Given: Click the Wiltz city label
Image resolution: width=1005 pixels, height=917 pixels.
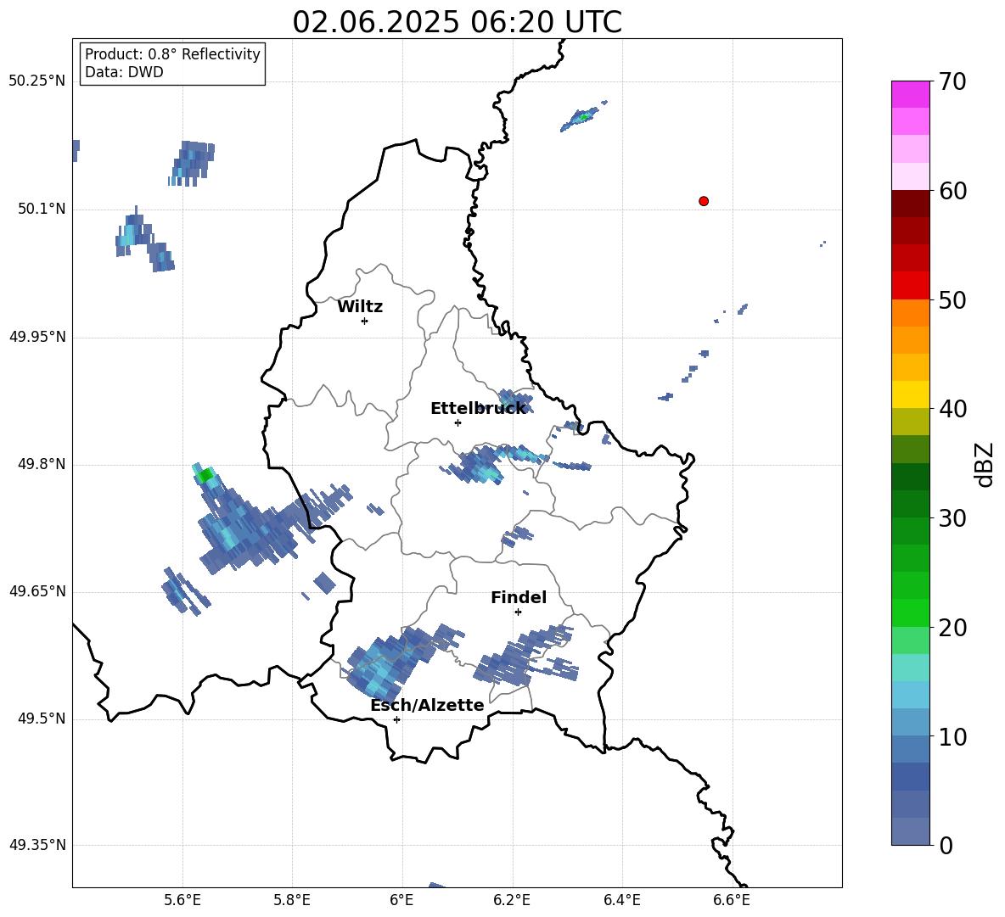Looking at the screenshot, I should tap(360, 307).
